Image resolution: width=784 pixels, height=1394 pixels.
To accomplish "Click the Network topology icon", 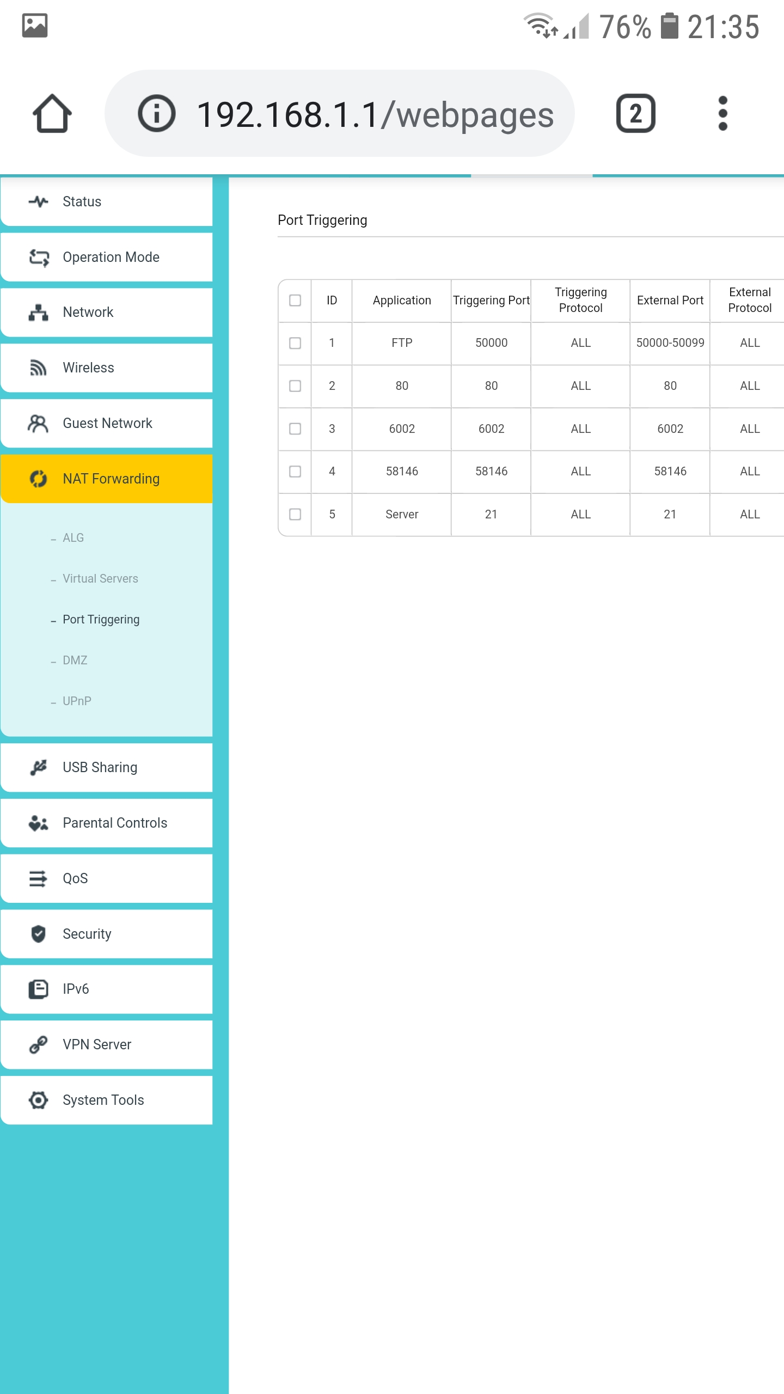I will [x=38, y=312].
